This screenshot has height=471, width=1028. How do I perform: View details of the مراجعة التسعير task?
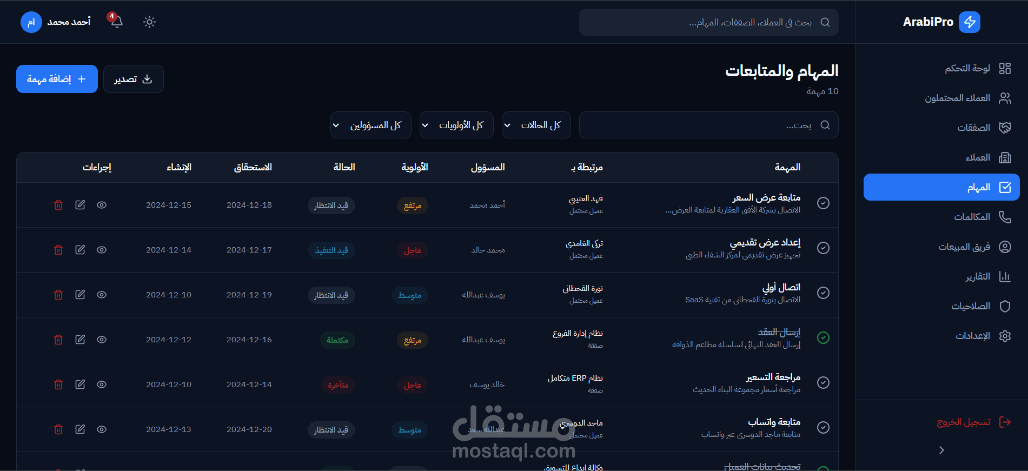tap(102, 384)
